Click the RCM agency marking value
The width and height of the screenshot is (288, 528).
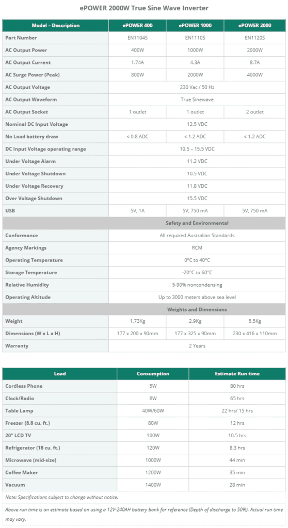(x=197, y=248)
